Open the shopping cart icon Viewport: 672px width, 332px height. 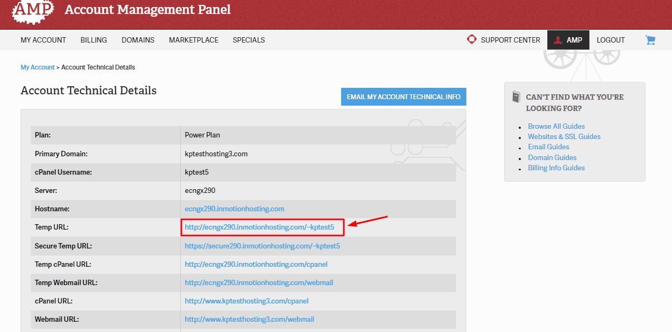pos(650,40)
